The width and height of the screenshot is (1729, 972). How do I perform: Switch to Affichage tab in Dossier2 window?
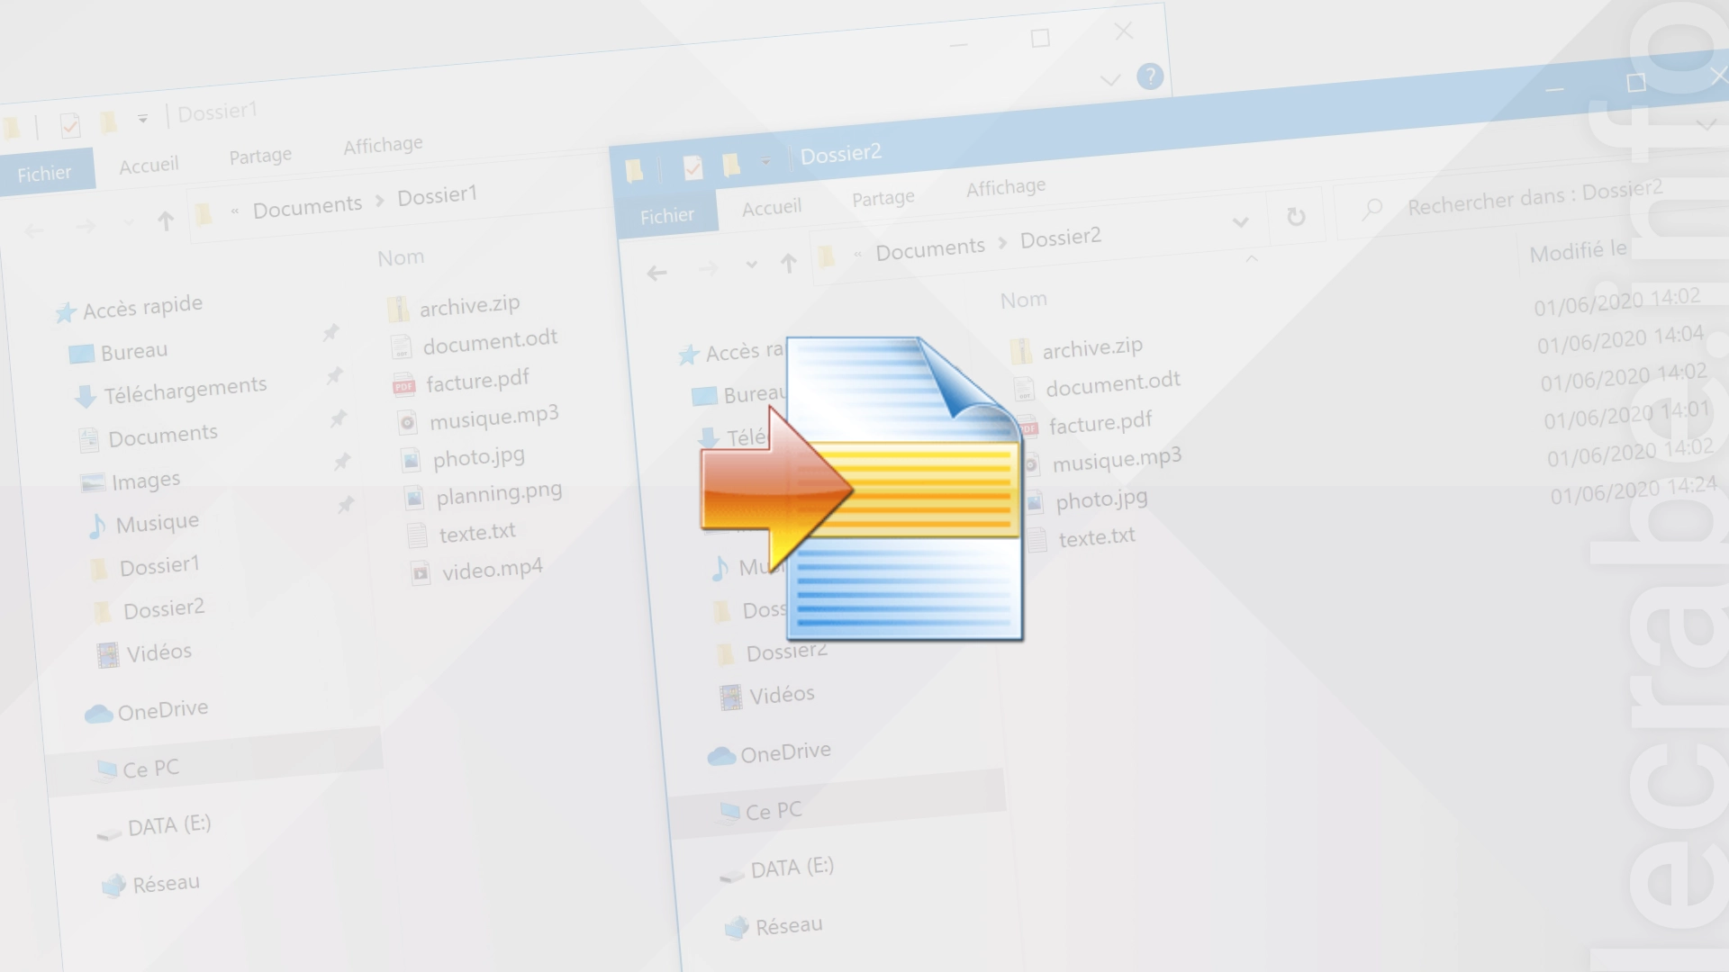click(x=1006, y=187)
